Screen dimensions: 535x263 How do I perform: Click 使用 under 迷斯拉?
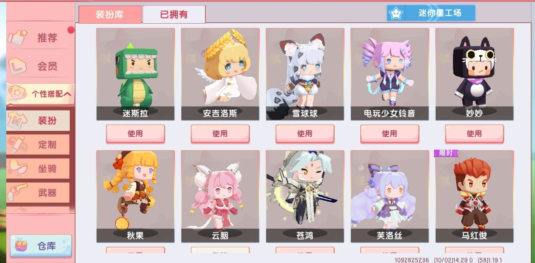click(x=135, y=134)
